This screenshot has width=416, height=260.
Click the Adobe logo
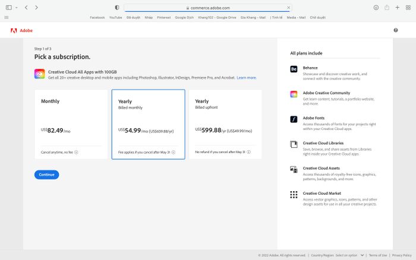point(21,30)
